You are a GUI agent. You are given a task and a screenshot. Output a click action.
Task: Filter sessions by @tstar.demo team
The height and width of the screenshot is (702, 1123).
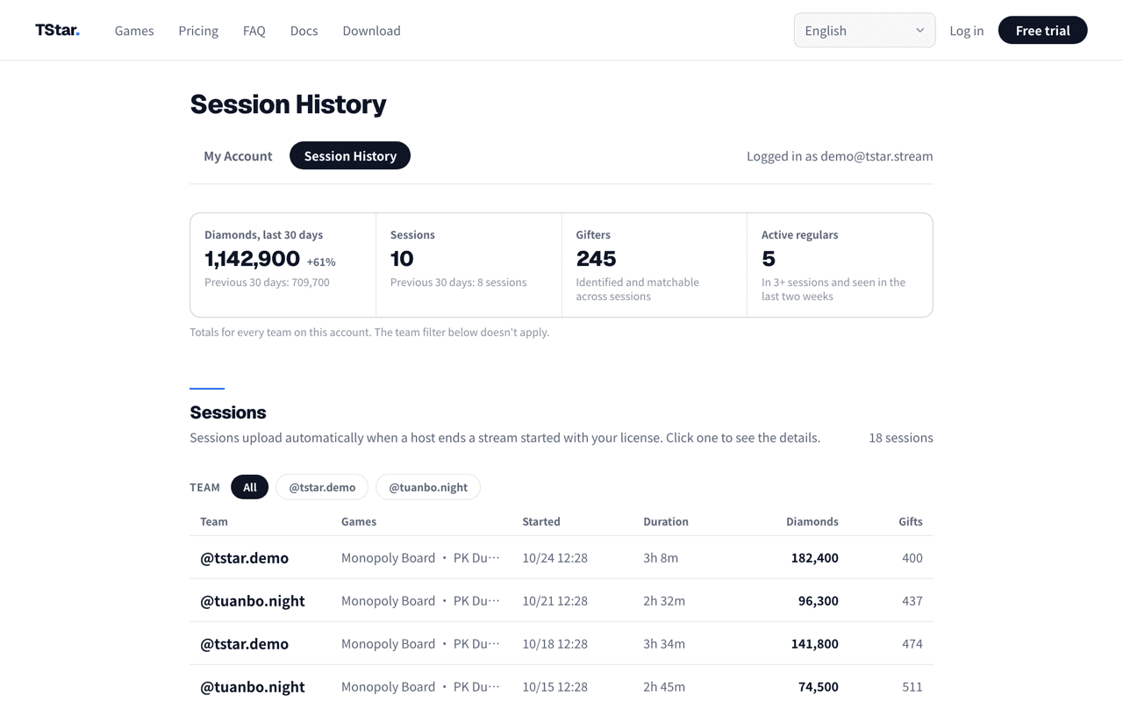322,487
